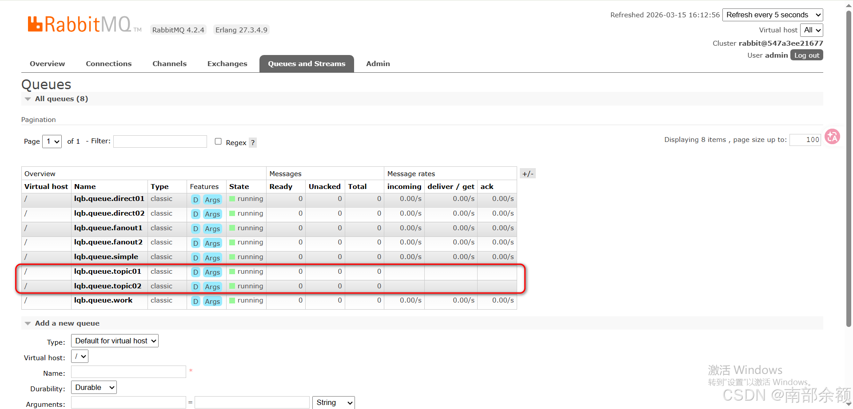Open the argument type String dropdown

pyautogui.click(x=334, y=402)
